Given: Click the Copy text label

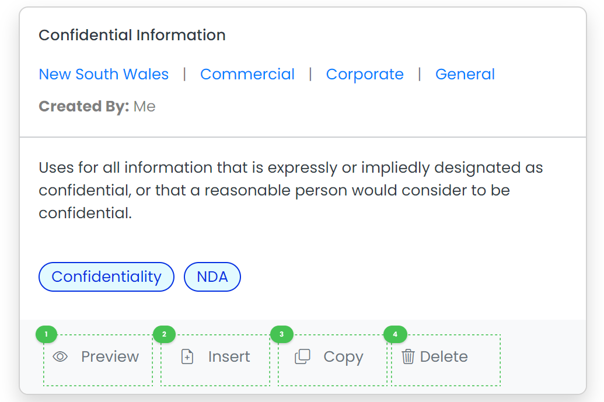Looking at the screenshot, I should [343, 357].
